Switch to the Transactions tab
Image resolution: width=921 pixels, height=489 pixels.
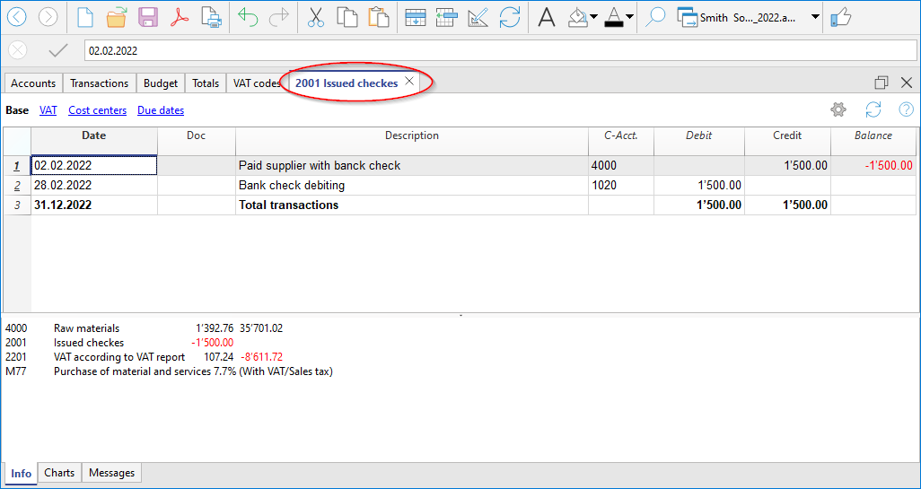pos(99,83)
